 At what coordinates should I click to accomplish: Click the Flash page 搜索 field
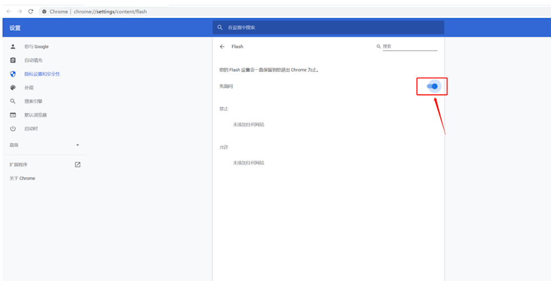tap(409, 47)
